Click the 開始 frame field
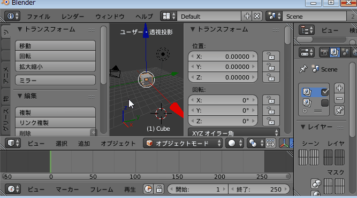 pos(198,189)
